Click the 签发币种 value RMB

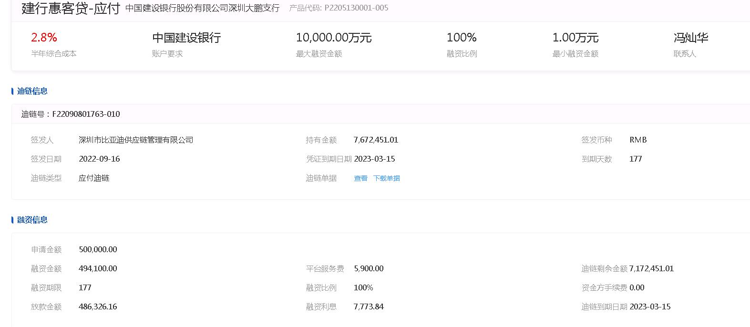click(638, 140)
